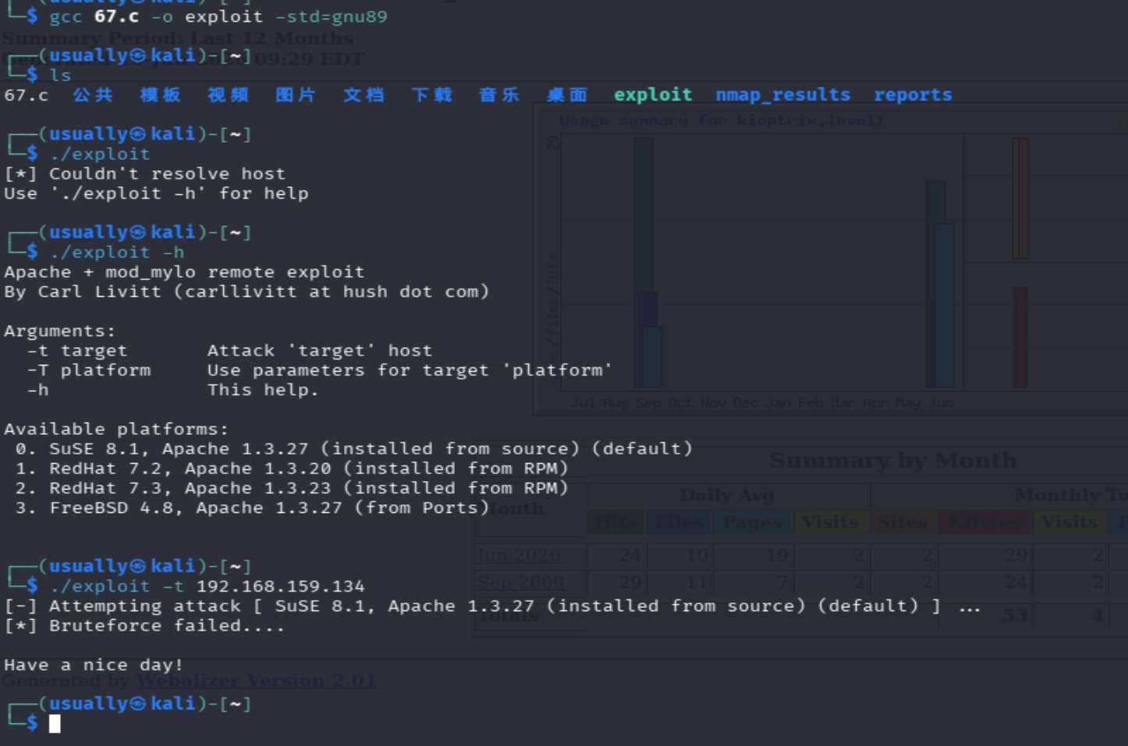Click the reports directory name
The height and width of the screenshot is (746, 1128).
tap(913, 95)
